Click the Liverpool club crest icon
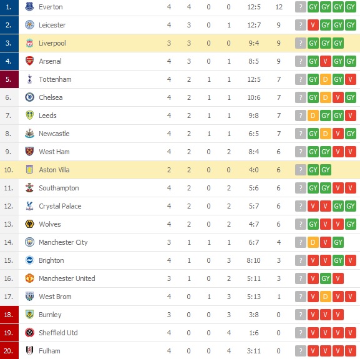This screenshot has height=359, width=360. pyautogui.click(x=29, y=43)
